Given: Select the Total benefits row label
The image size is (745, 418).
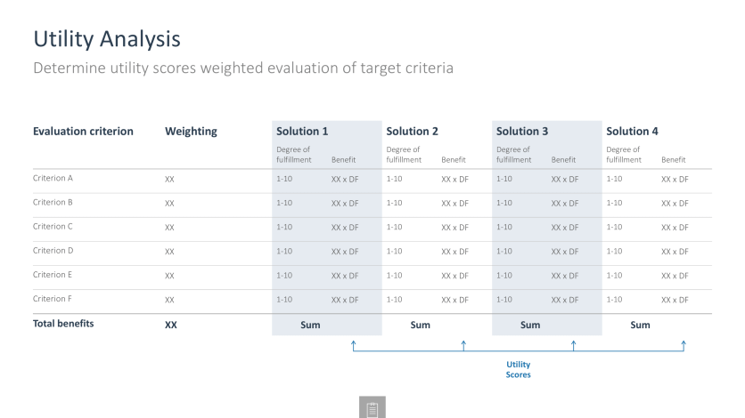Looking at the screenshot, I should 63,324.
